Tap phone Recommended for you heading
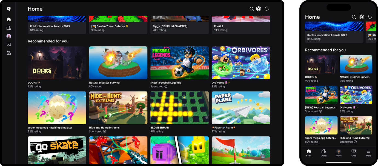The image size is (378, 166). pyautogui.click(x=325, y=50)
